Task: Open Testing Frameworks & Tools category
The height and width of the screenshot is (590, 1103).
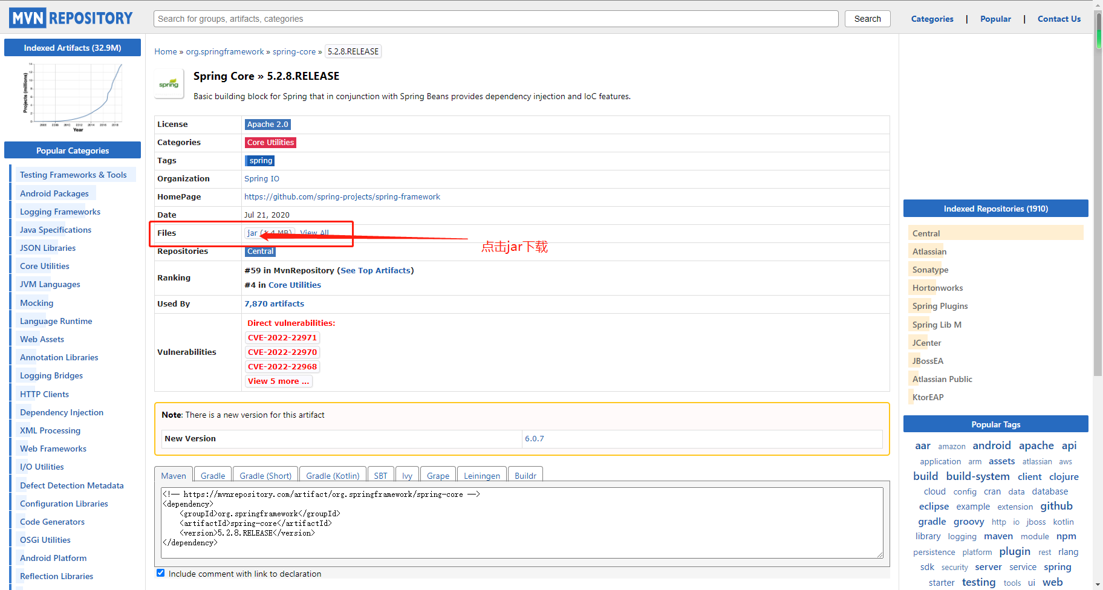Action: pos(73,175)
